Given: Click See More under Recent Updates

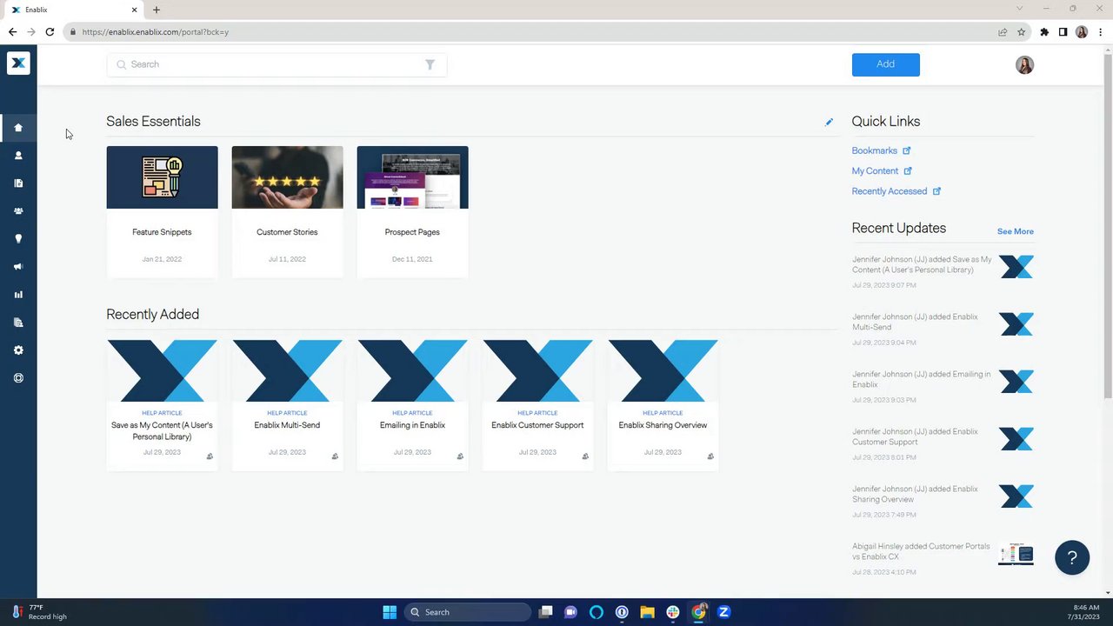Looking at the screenshot, I should (1015, 231).
